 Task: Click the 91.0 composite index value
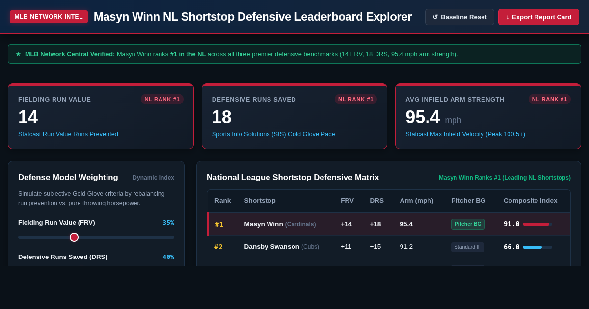511,224
